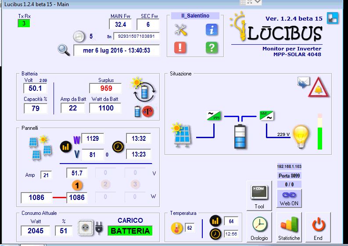Click the round button beside number 5
Image resolution: width=348 pixels, height=246 pixels.
(79, 36)
